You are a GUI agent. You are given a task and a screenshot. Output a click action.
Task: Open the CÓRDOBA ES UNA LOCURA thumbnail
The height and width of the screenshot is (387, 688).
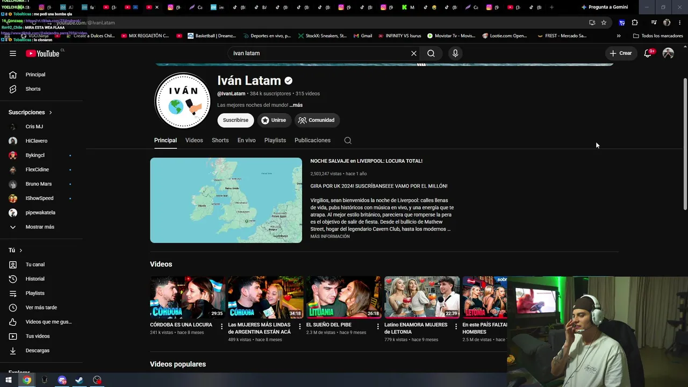(x=188, y=298)
